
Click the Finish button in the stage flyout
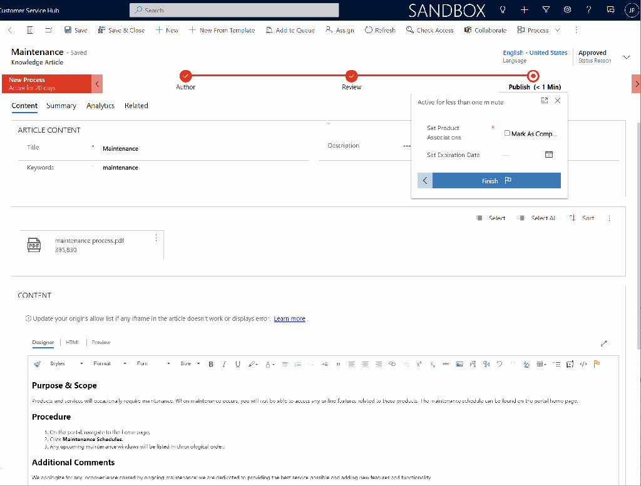pyautogui.click(x=490, y=180)
